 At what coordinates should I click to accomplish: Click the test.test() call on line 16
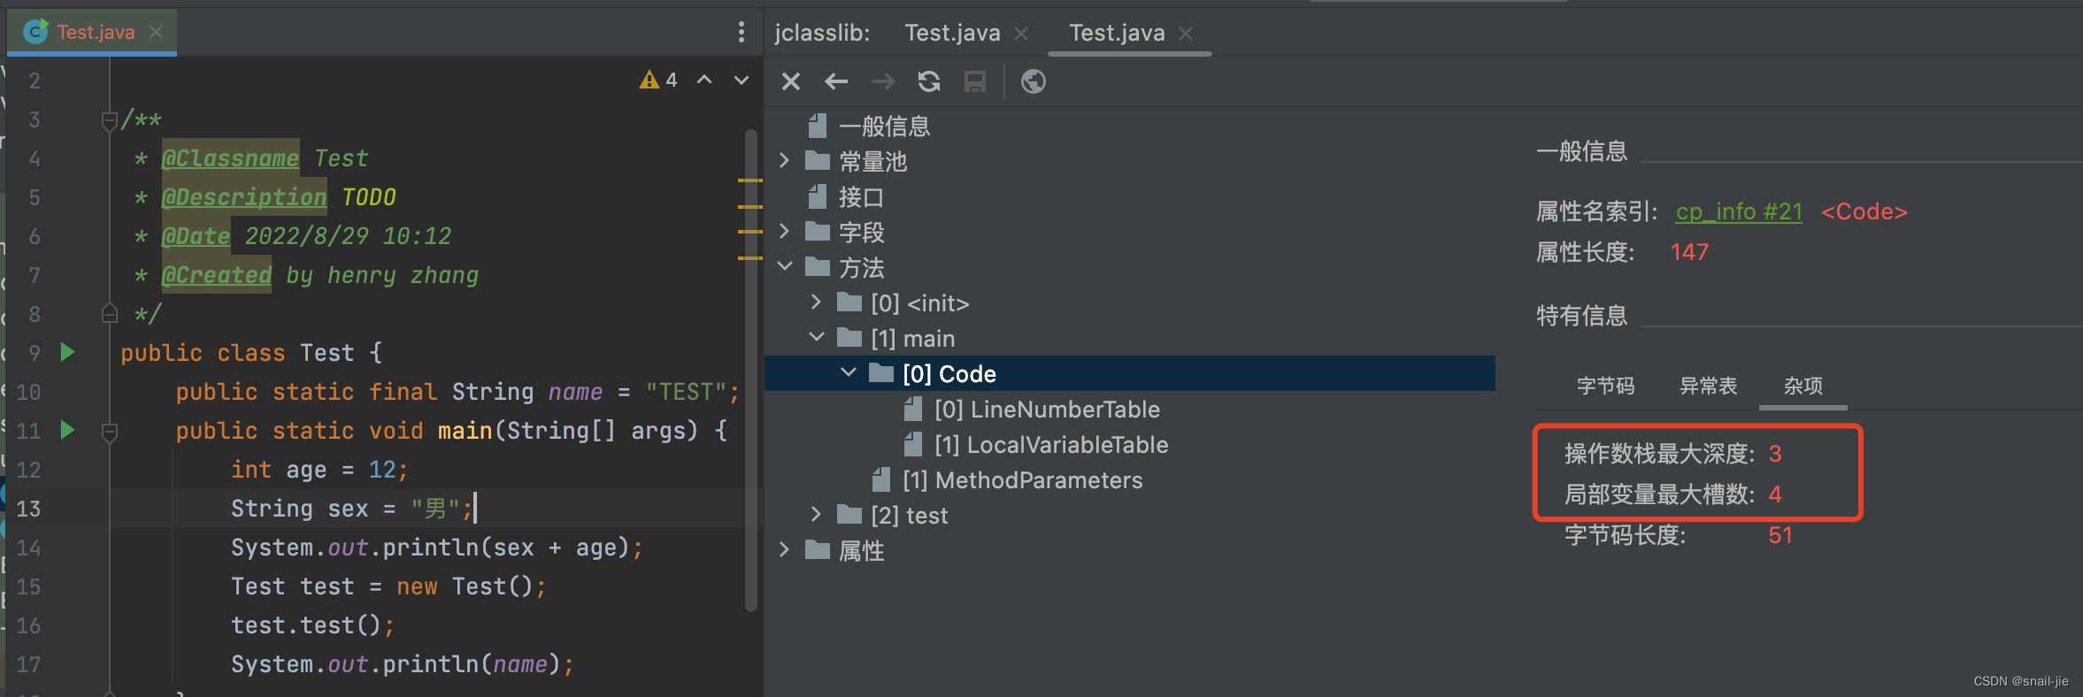tap(305, 624)
